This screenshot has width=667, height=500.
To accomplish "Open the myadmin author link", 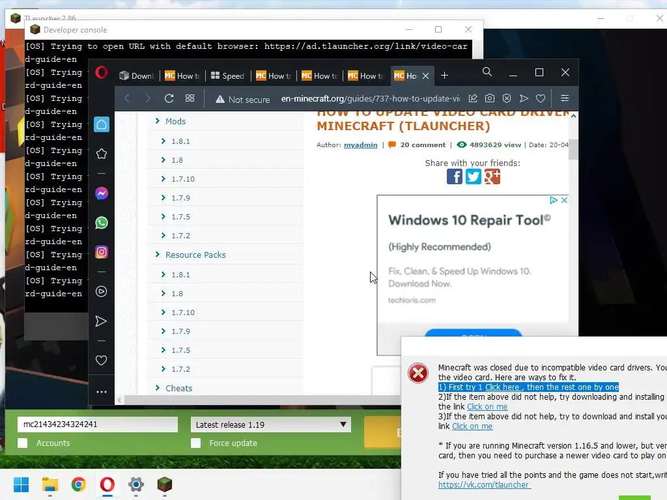I will click(x=360, y=145).
